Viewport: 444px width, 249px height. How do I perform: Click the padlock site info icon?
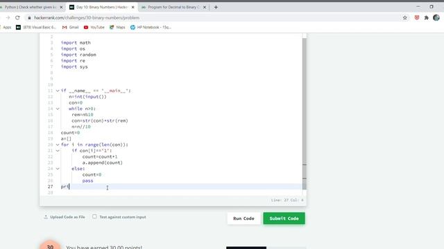(29, 18)
